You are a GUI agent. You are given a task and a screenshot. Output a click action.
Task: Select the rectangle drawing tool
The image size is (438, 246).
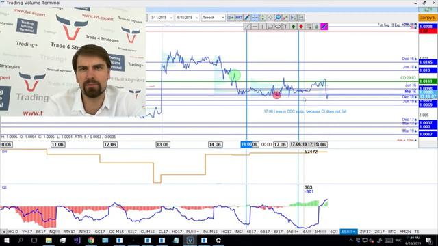(x=270, y=27)
